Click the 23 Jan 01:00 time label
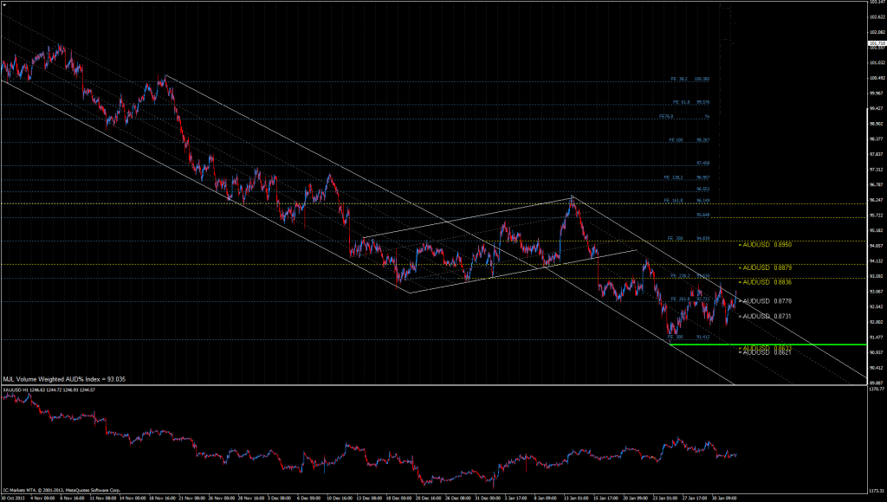Screen dimensions: 887x502 664,498
